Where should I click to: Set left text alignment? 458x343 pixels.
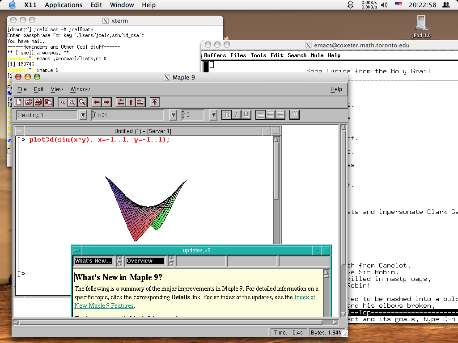(x=261, y=115)
